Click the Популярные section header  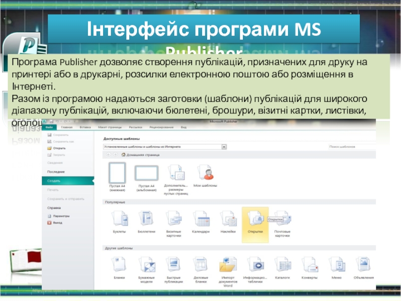[115, 202]
